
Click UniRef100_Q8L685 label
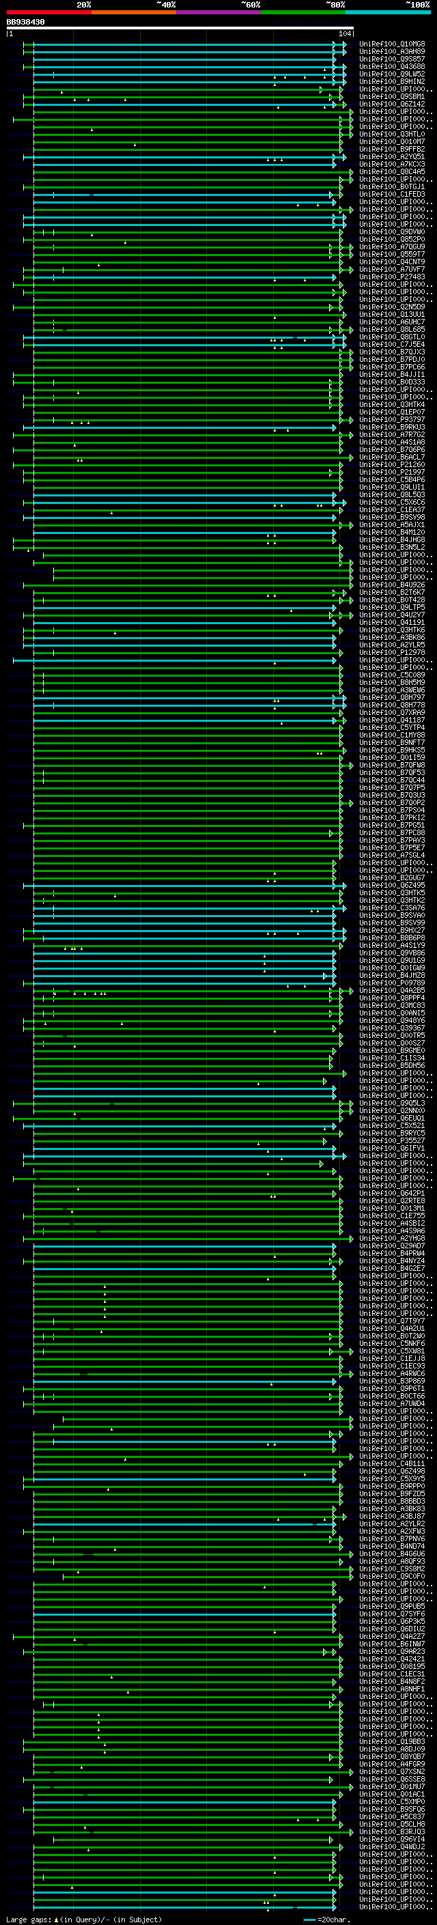392,330
